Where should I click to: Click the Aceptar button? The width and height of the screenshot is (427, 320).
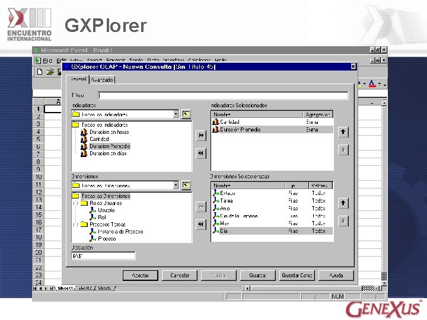click(x=140, y=276)
